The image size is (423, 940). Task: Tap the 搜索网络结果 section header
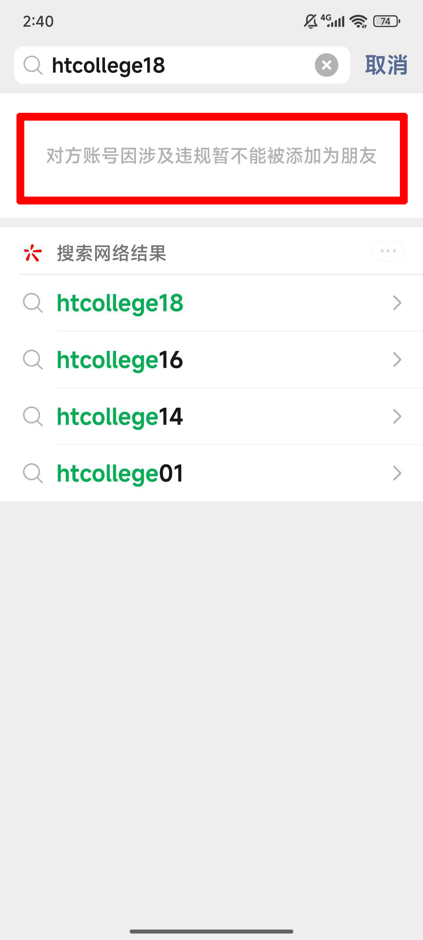tap(112, 253)
